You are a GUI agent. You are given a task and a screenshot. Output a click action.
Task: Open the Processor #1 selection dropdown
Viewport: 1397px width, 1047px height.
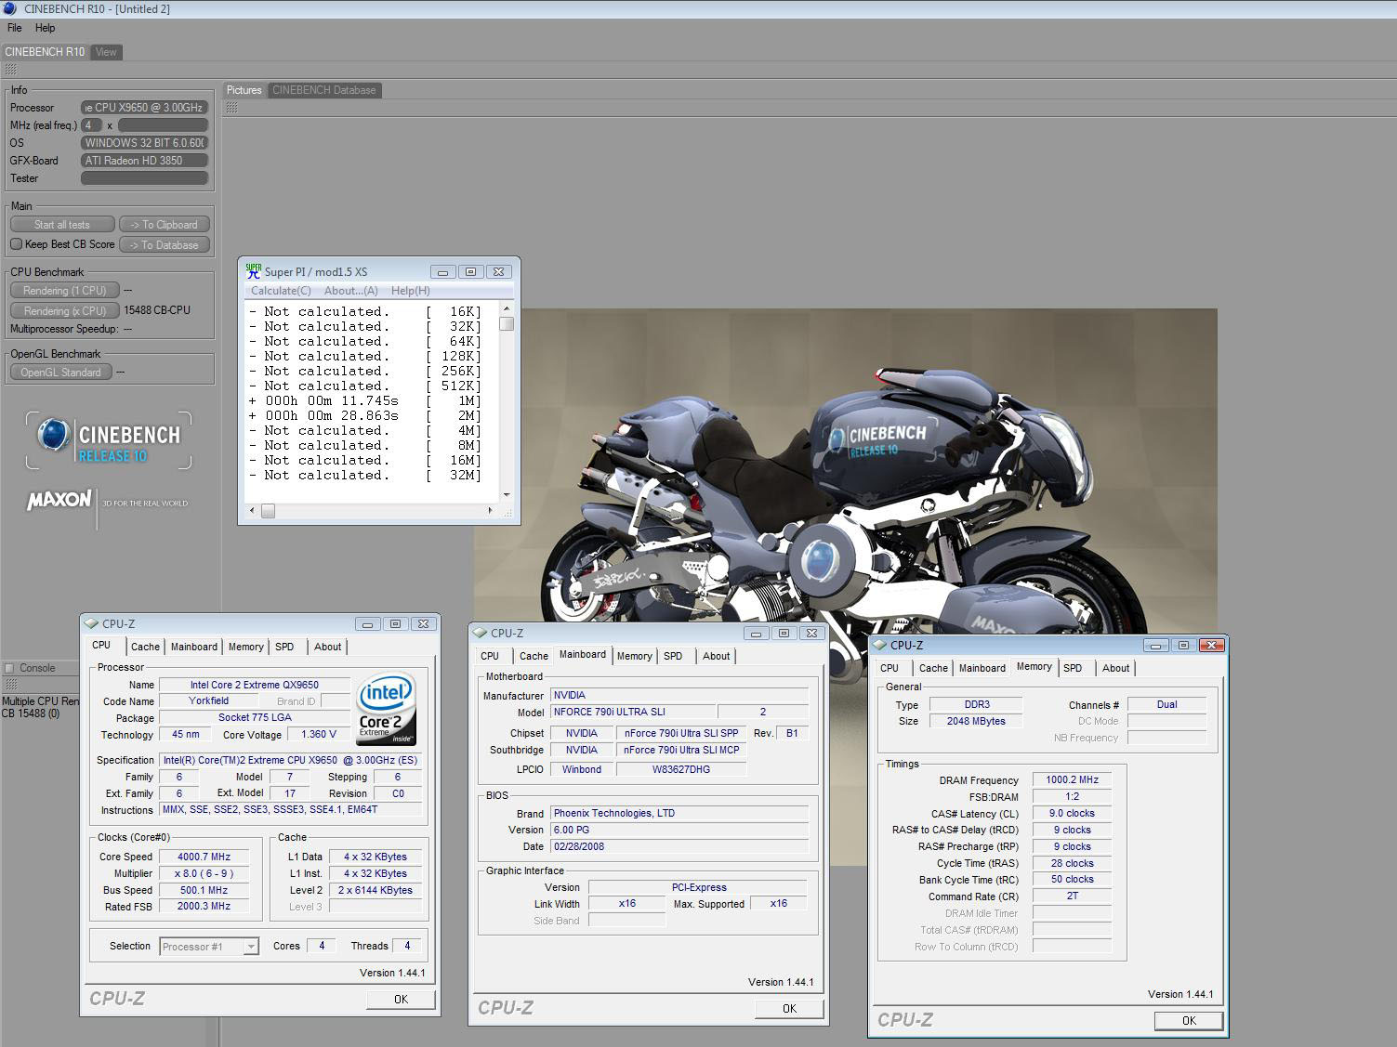[209, 947]
